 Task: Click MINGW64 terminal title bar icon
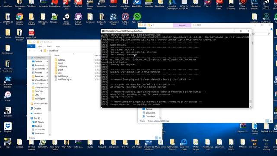103,31
